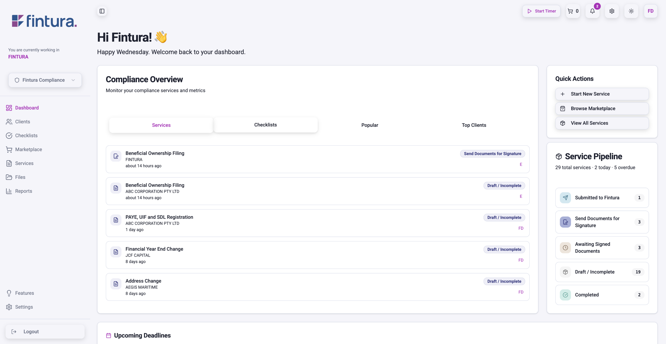Viewport: 666px width, 344px height.
Task: Toggle light/dark theme sun icon
Action: (631, 11)
